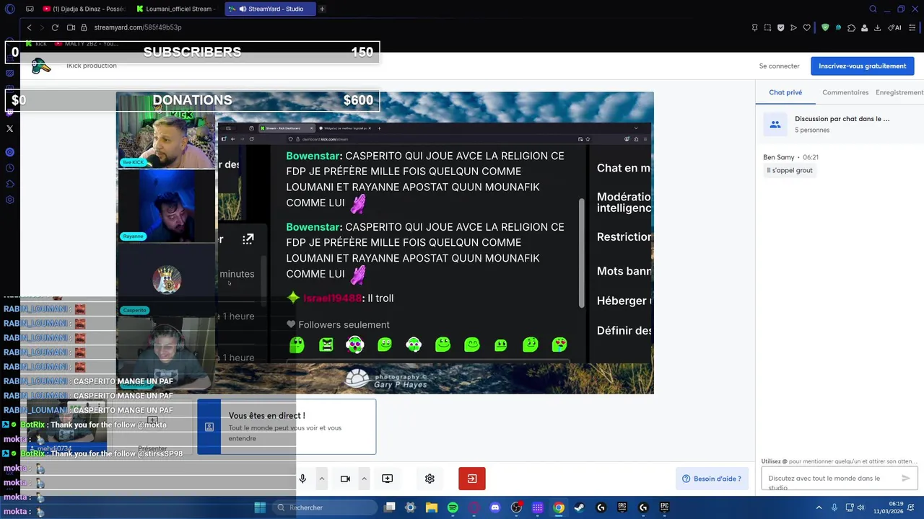Open the X (Twitter) sidebar icon
The image size is (924, 519).
(10, 129)
